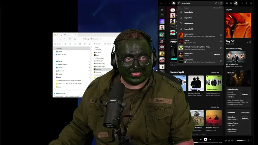This screenshot has height=145, width=258.
Task: Go back in Spotify navigation history
Action: [x=166, y=3]
